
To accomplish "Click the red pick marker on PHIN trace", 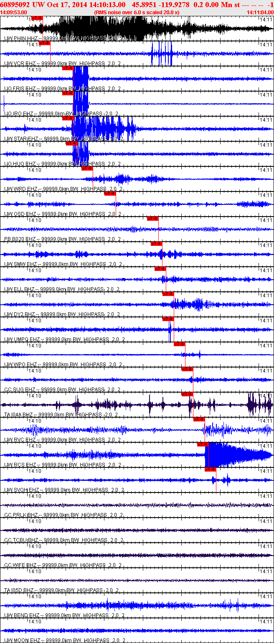I will coord(37,18).
